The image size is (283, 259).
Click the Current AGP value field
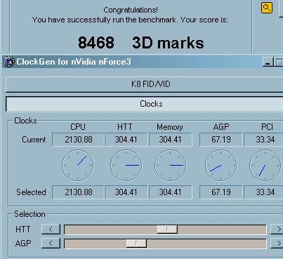(x=221, y=140)
